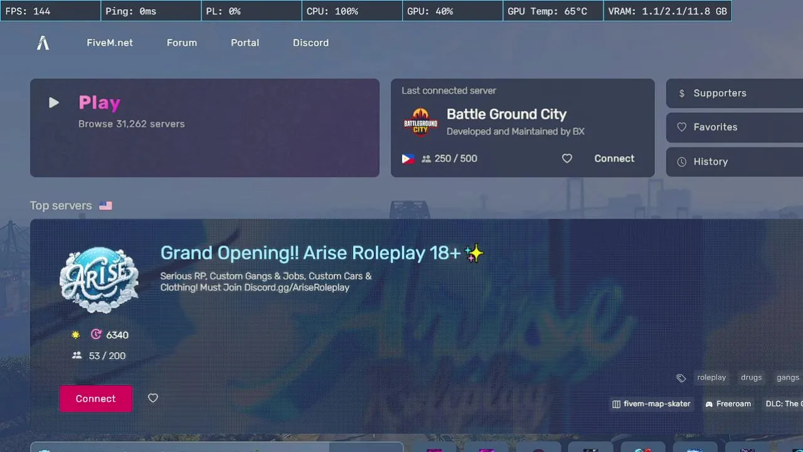Click Developed and Maintained by BX text

[516, 132]
